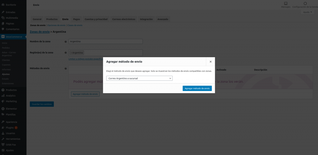The image size is (318, 155).
Task: Click help icon next to Región(es) de la zona
Action: 66,52
